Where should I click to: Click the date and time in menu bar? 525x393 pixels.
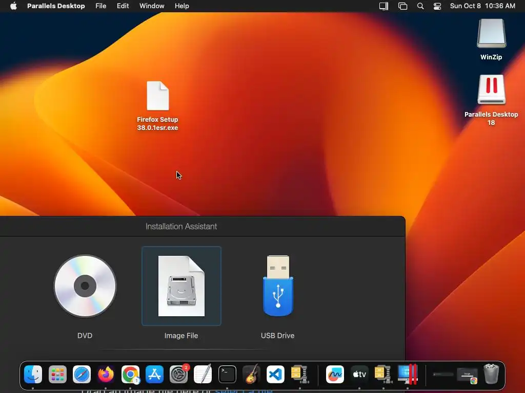[x=482, y=6]
